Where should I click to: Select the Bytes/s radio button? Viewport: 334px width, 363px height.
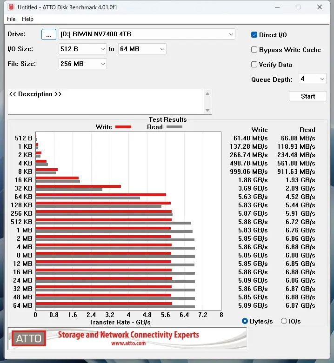tap(245, 321)
